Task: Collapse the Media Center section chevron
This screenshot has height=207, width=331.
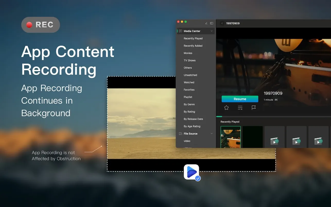Action: 212,31
